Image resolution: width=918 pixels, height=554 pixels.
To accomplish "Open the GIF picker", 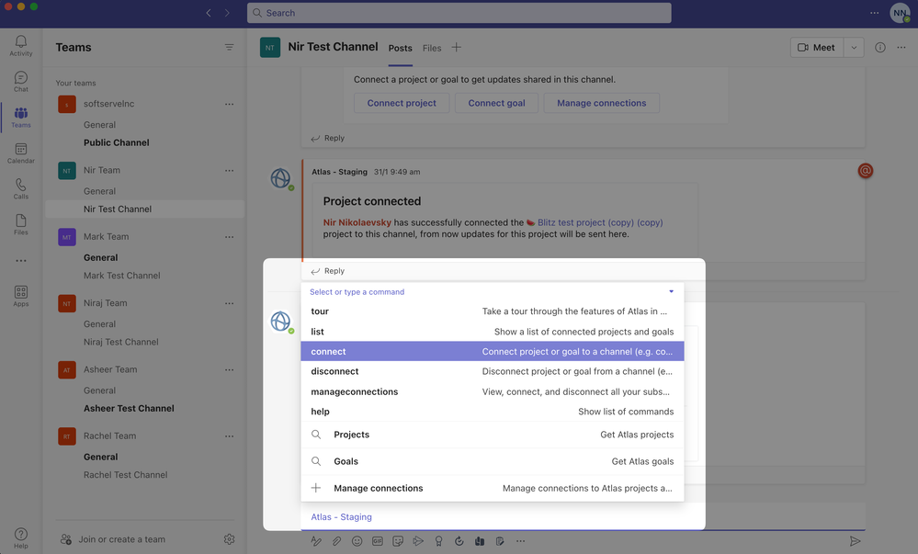I will (x=378, y=541).
